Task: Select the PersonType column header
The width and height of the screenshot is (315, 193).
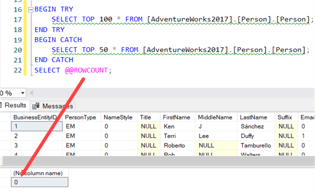Action: tap(82, 118)
